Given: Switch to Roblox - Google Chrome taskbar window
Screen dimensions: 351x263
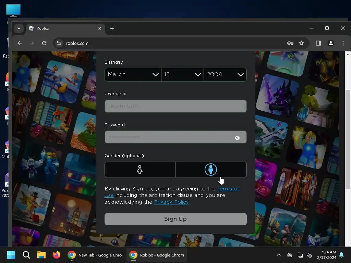Looking at the screenshot, I should click(x=157, y=255).
